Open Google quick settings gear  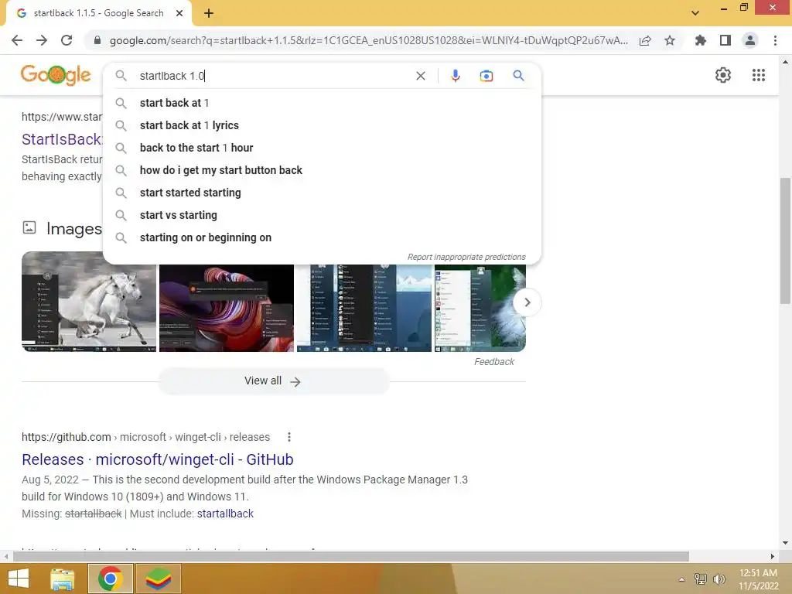pos(723,75)
